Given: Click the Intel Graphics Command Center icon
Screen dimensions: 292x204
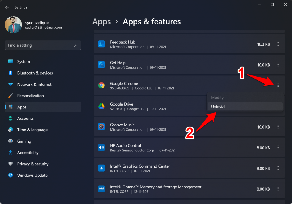Looking at the screenshot, I should [x=101, y=168].
